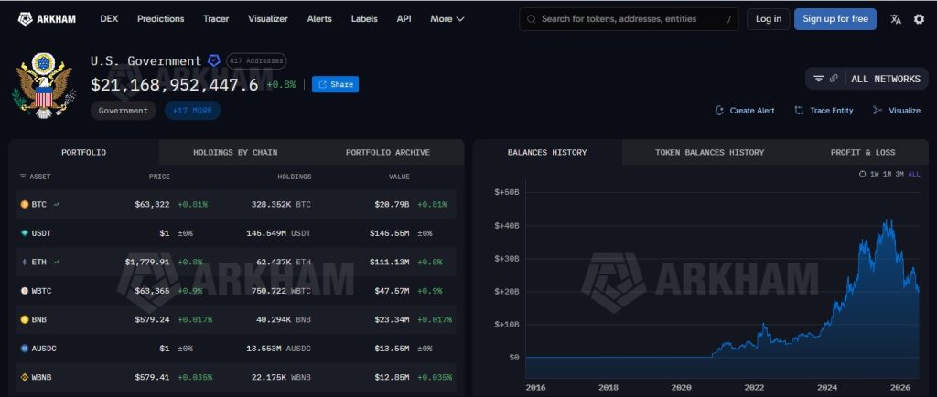Click the Create Alert bell icon

719,111
